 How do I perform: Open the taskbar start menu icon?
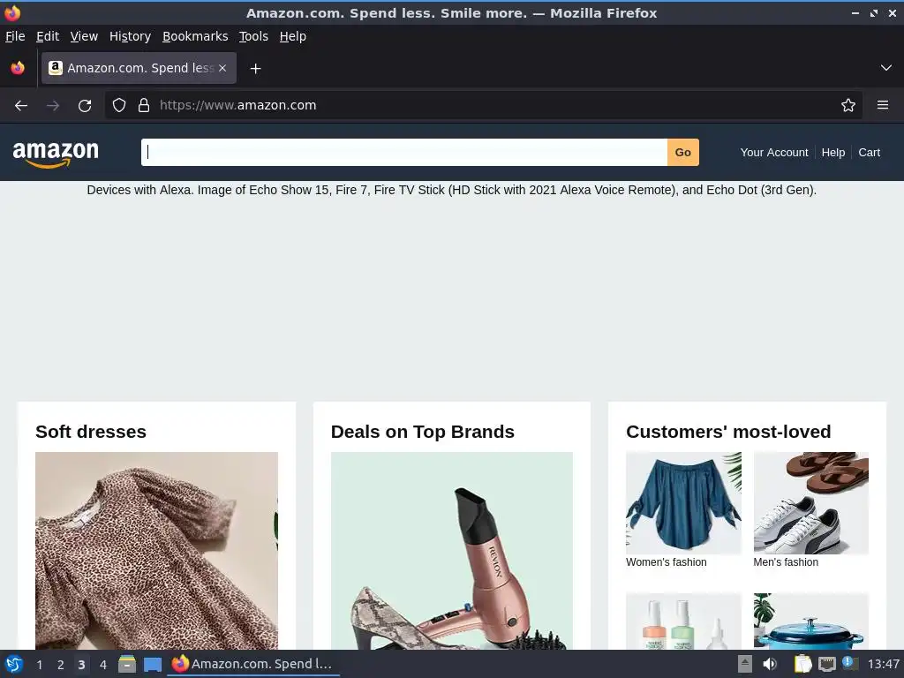point(14,664)
